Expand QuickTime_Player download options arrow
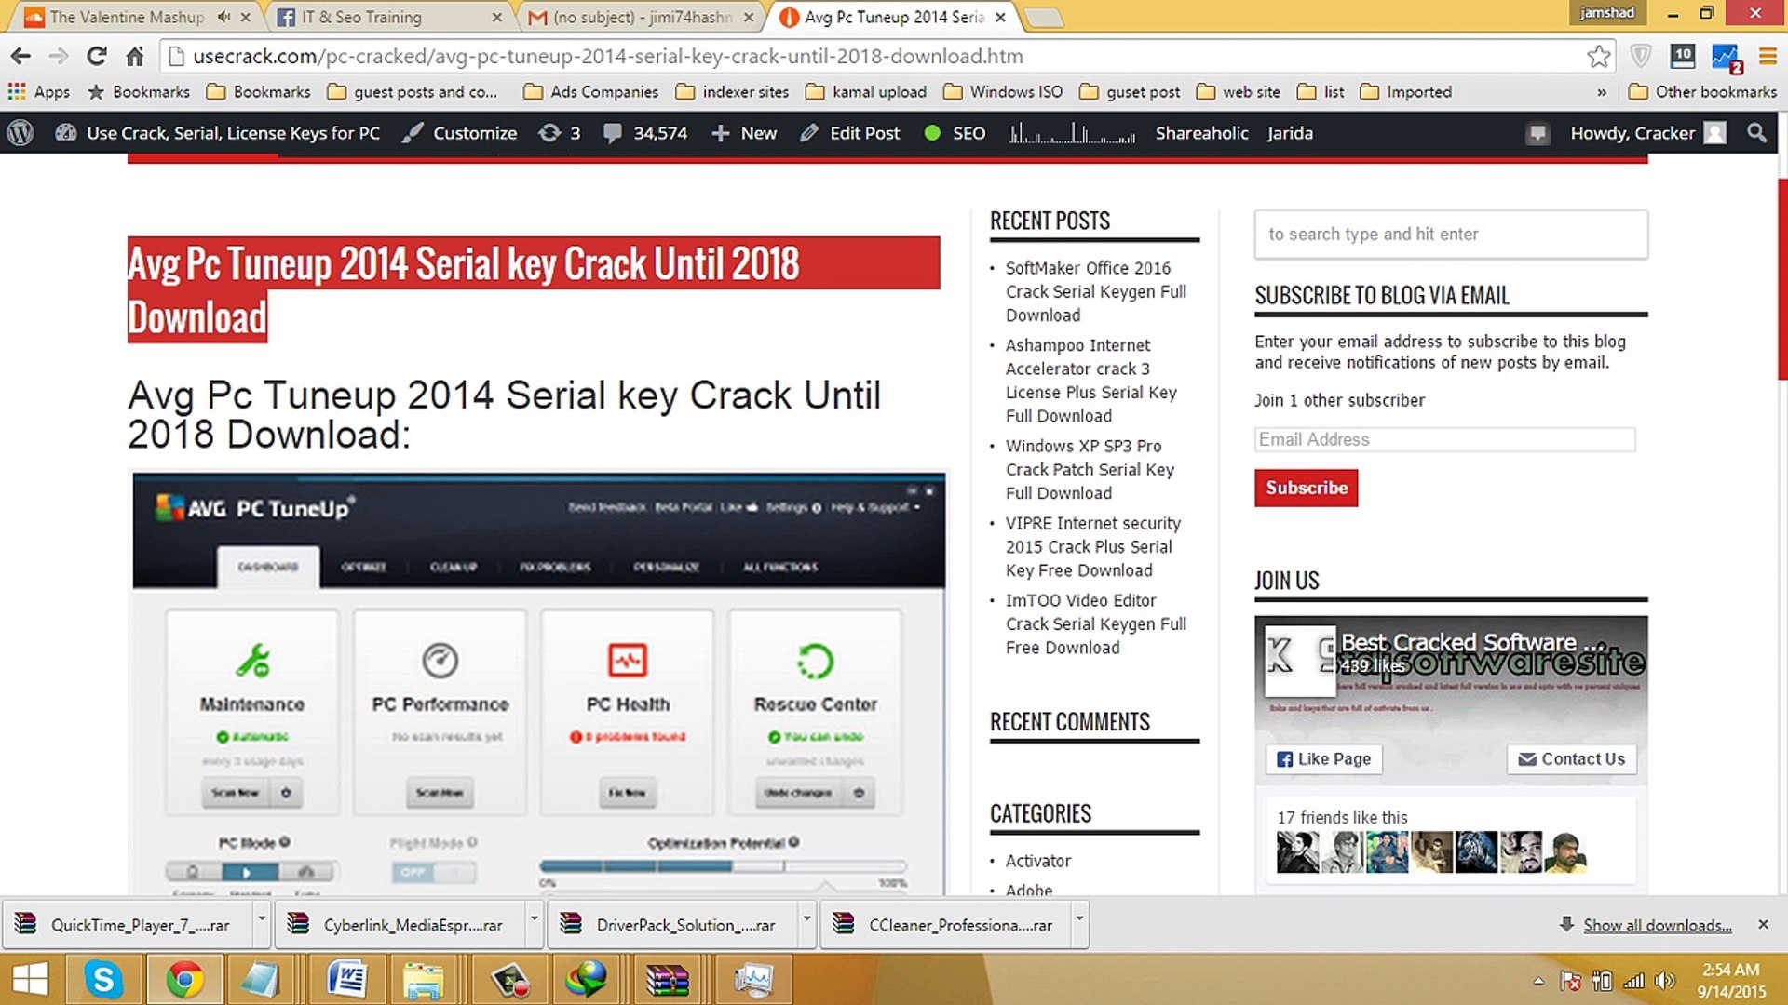1788x1005 pixels. coord(262,918)
